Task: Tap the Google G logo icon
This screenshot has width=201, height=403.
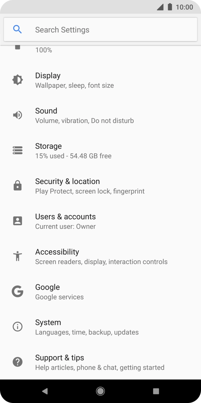Action: (17, 292)
